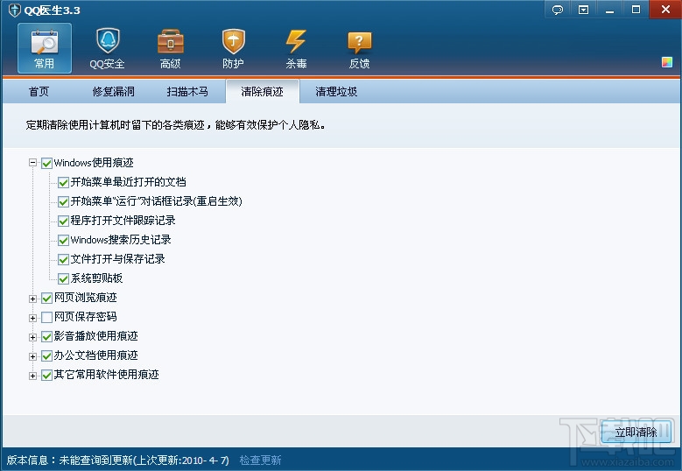Uncheck 开始菜单最近打开的文档 checkbox
Image resolution: width=682 pixels, height=471 pixels.
pos(64,182)
